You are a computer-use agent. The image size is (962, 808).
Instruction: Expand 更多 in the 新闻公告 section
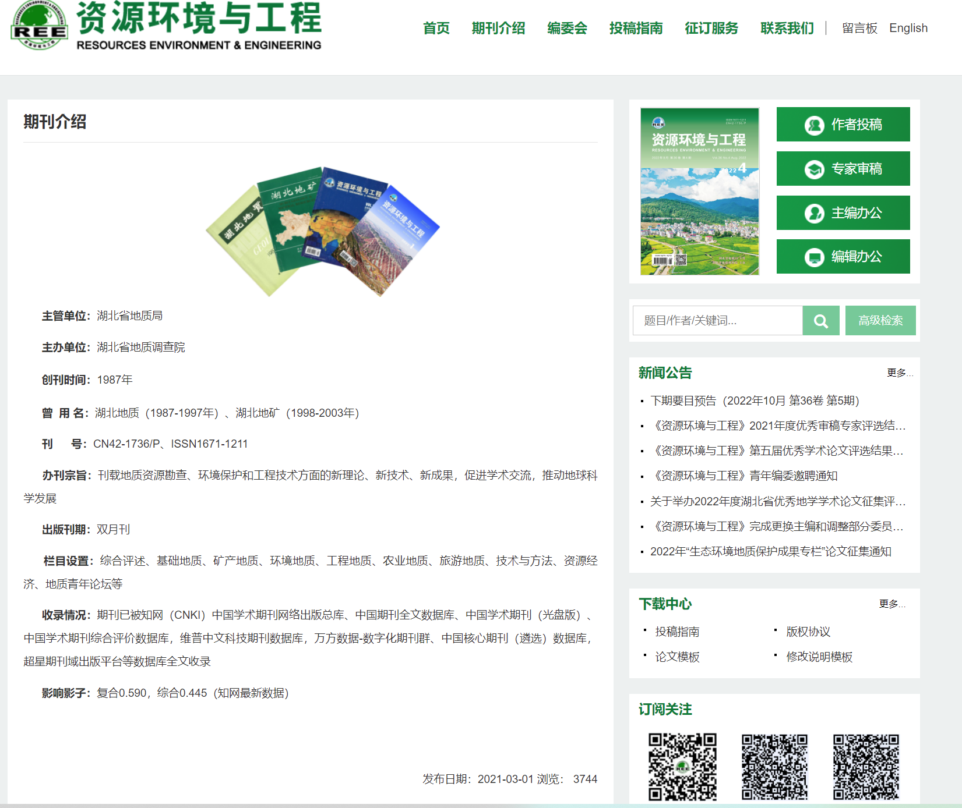899,373
